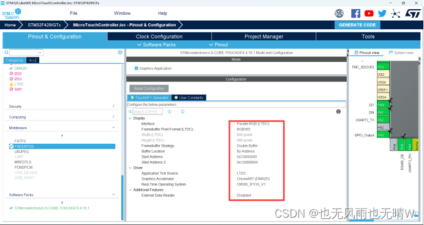
Task: Click the ST logo icon
Action: pyautogui.click(x=412, y=13)
